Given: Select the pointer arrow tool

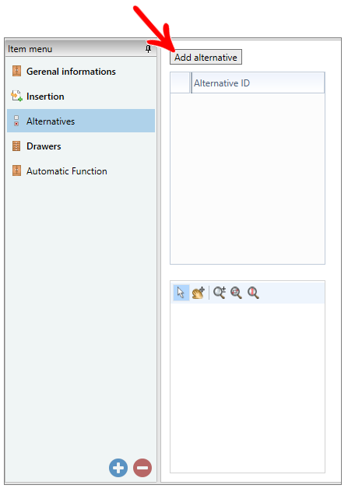Looking at the screenshot, I should (x=181, y=293).
